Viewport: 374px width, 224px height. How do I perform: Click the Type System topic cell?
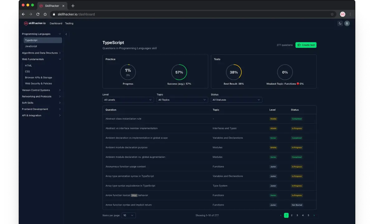click(x=220, y=186)
